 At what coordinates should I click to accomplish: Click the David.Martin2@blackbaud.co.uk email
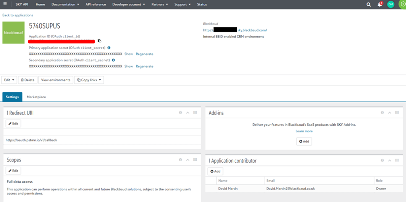pyautogui.click(x=291, y=189)
